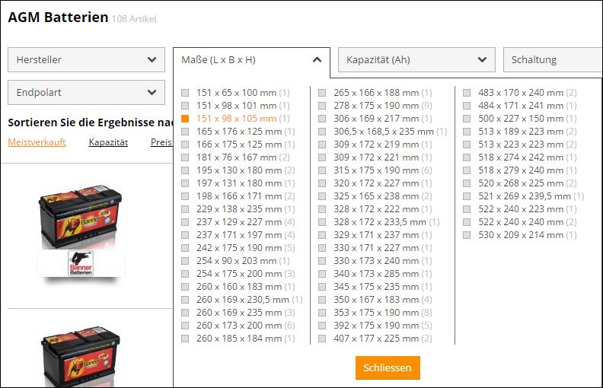Screen dimensions: 603x388
Task: Tick the 315 x 175 x 190 mm checkbox
Action: click(322, 170)
